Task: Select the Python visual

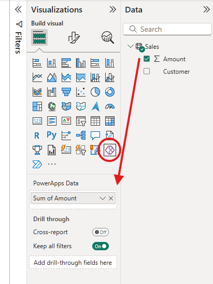Action: 52,136
